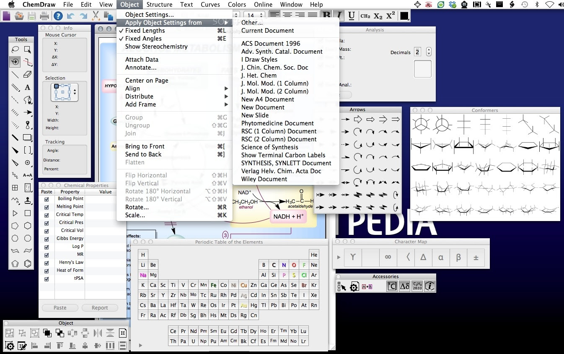The image size is (564, 354).
Task: Click Center on Page menu entry
Action: click(174, 81)
